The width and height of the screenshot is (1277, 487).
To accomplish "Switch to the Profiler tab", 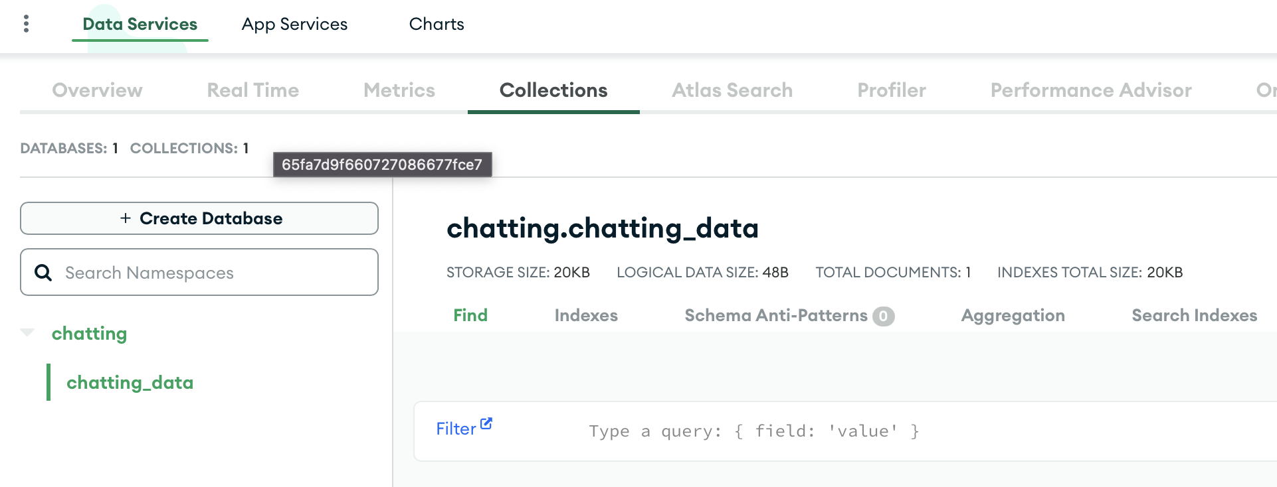I will coord(891,90).
